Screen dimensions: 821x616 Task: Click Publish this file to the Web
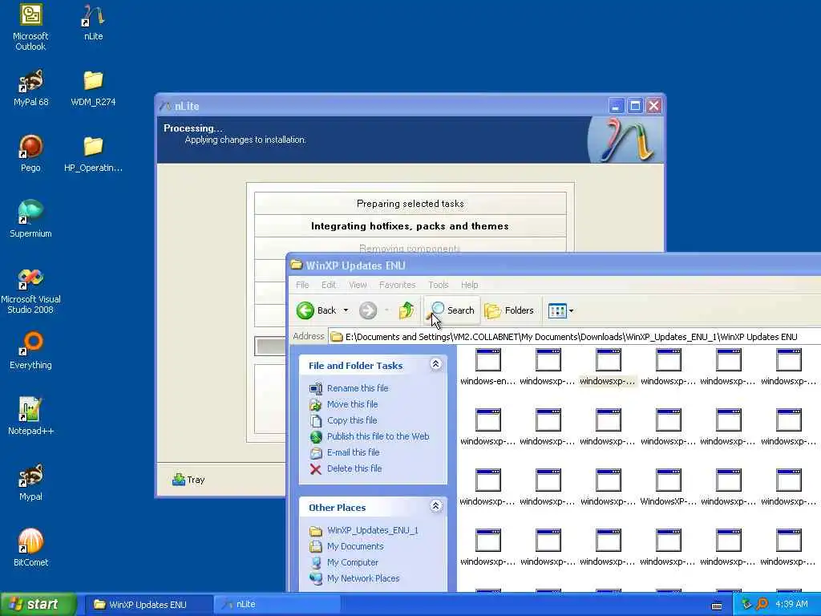coord(378,436)
